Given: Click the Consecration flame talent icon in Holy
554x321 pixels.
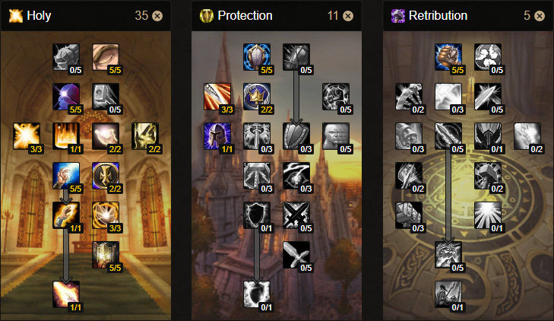Looking at the screenshot, I should [x=66, y=136].
